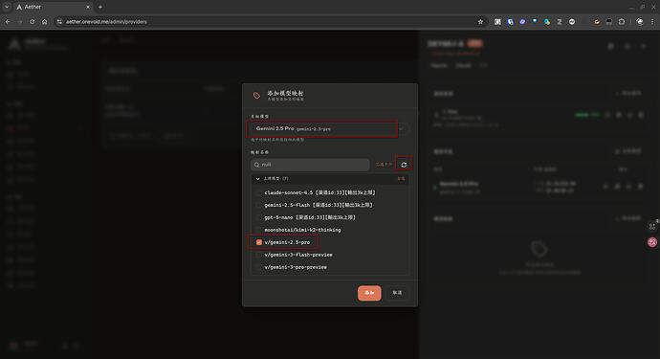
Task: Click the 取消 cancel button
Action: tap(397, 293)
